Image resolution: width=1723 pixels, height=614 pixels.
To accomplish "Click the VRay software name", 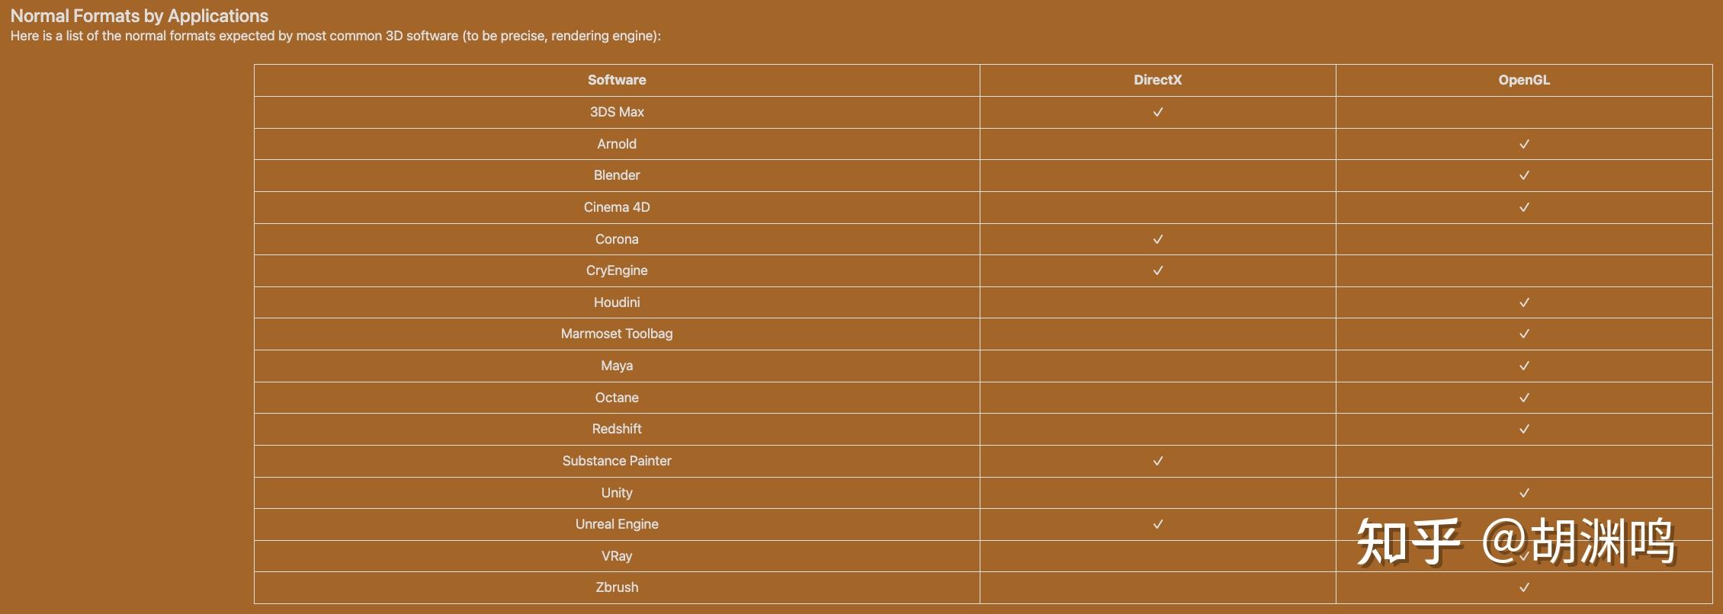I will click(617, 556).
